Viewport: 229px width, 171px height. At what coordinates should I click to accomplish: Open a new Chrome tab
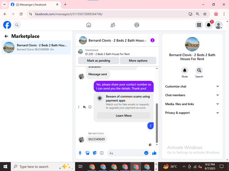click(x=65, y=5)
